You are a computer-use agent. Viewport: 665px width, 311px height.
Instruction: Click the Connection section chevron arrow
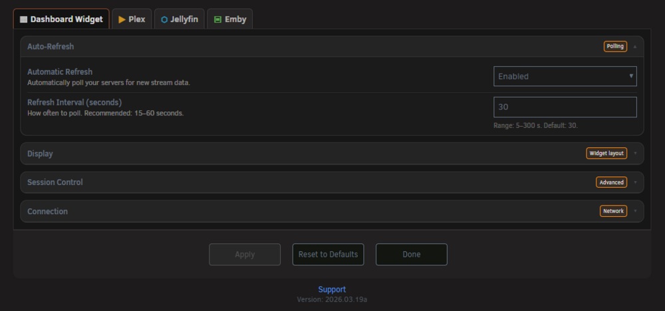pos(635,211)
